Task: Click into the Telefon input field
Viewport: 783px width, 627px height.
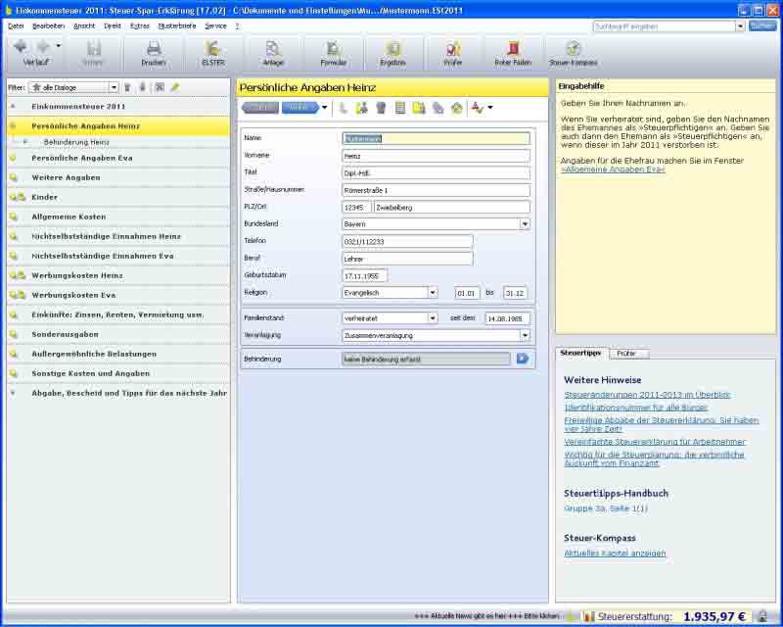Action: (x=407, y=242)
